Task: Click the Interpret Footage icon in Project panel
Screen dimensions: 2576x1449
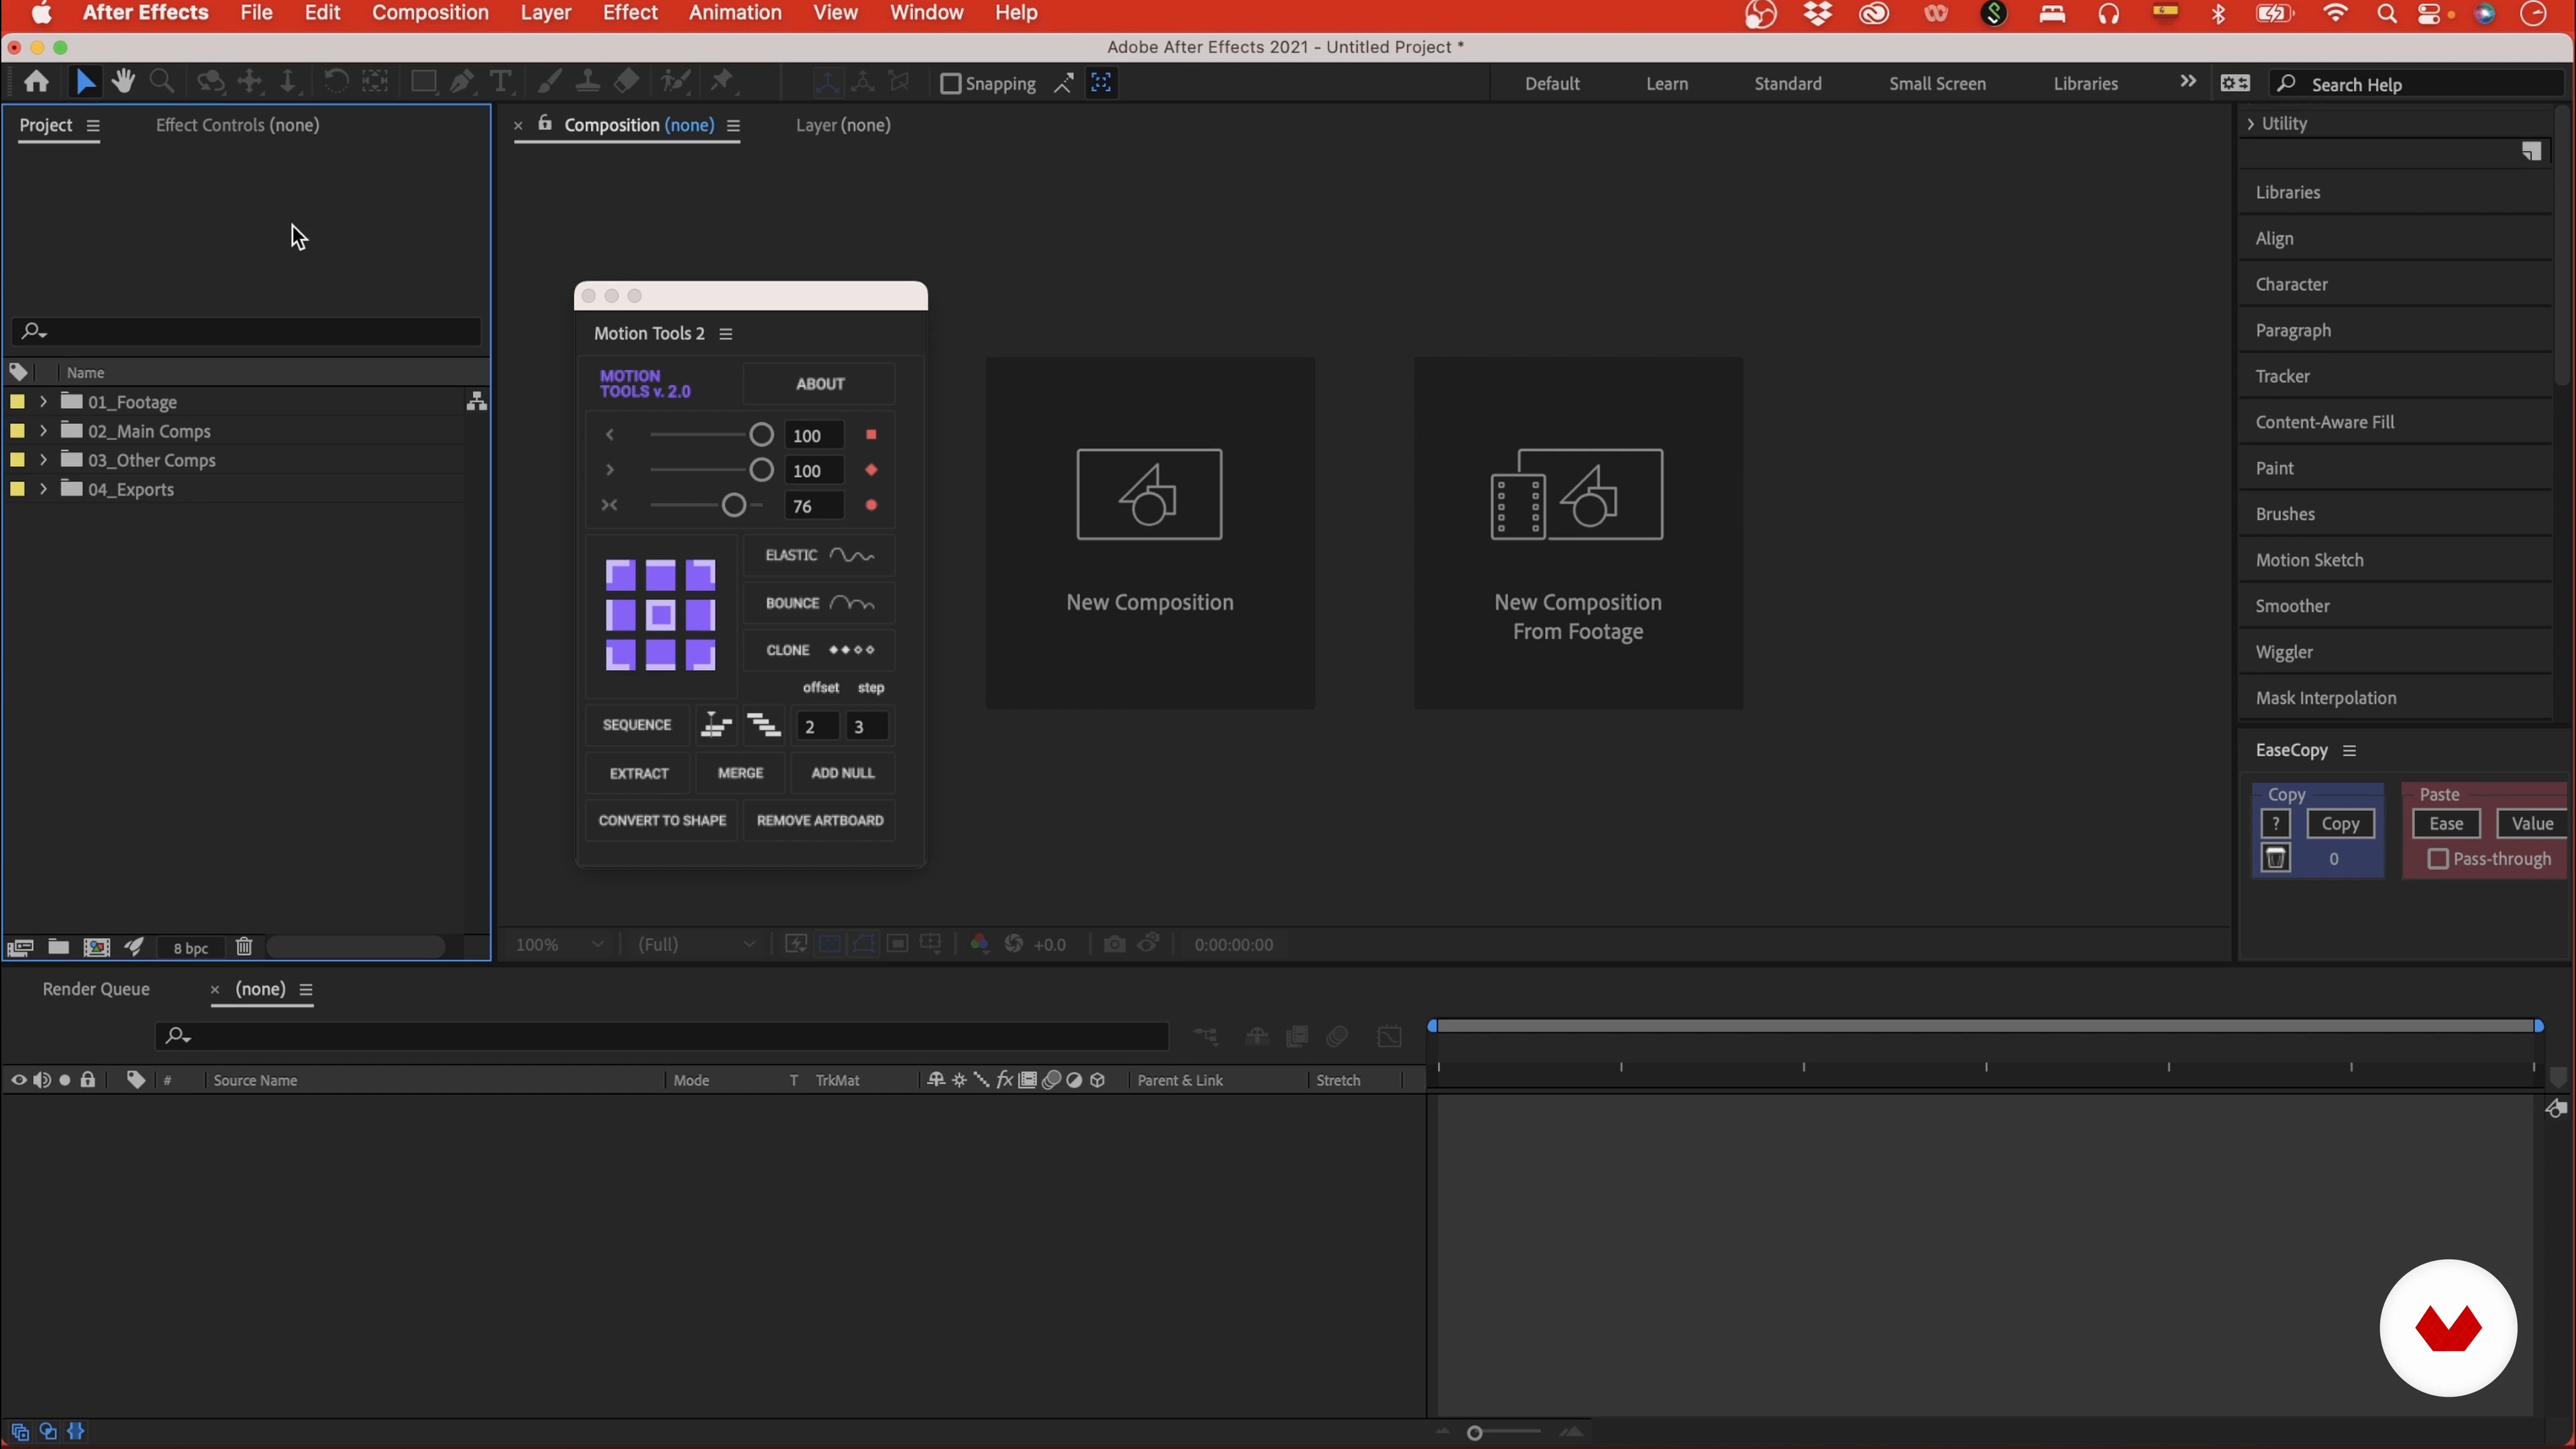Action: pos(20,947)
